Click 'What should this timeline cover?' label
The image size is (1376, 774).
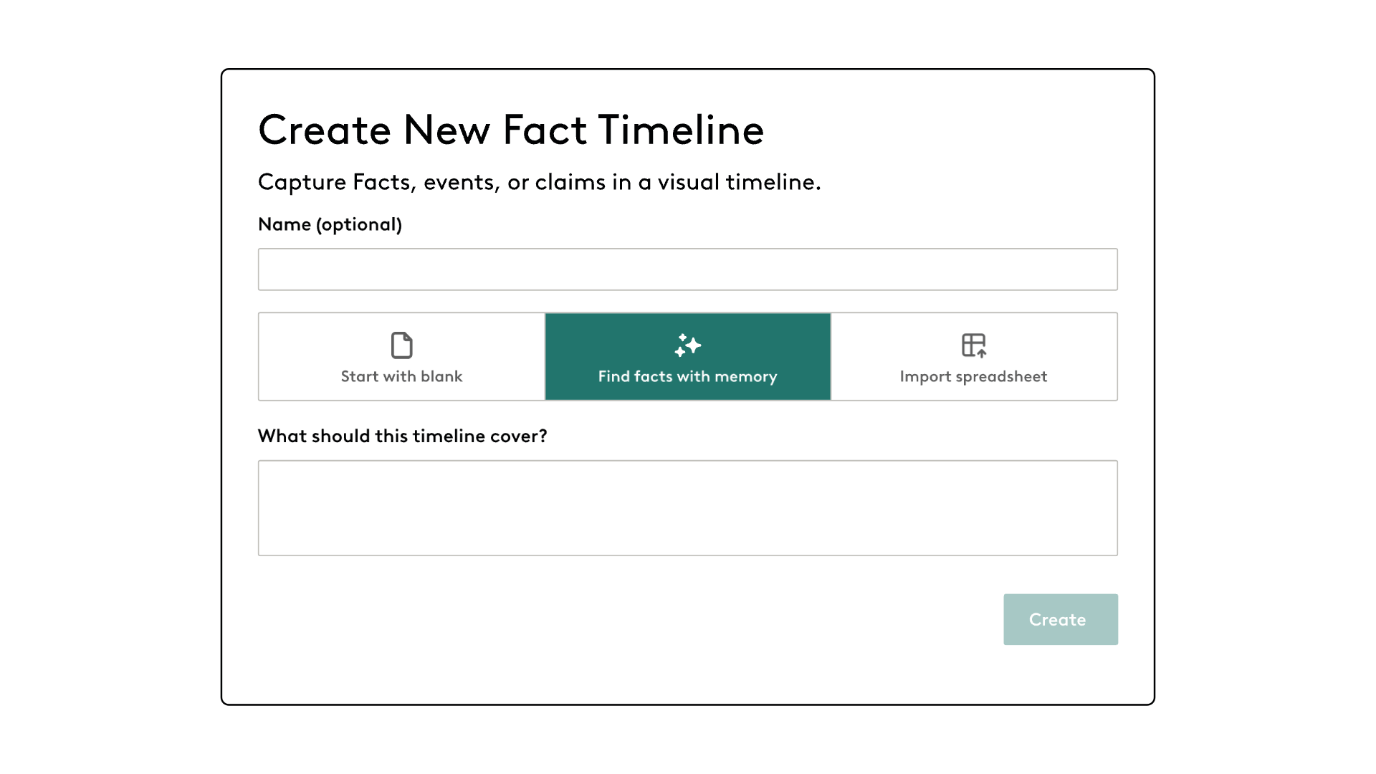[402, 436]
